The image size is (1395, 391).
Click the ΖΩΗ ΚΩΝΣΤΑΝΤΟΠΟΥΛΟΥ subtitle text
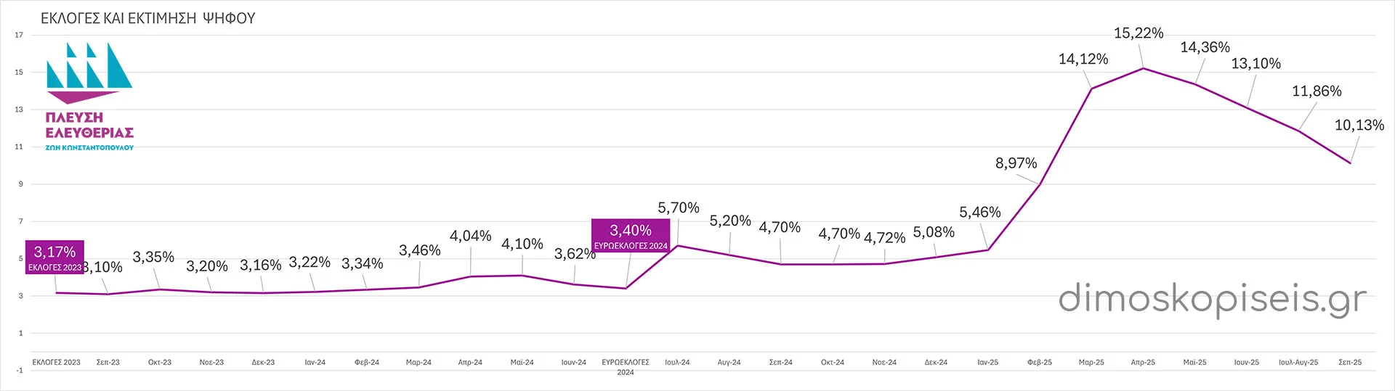[89, 147]
